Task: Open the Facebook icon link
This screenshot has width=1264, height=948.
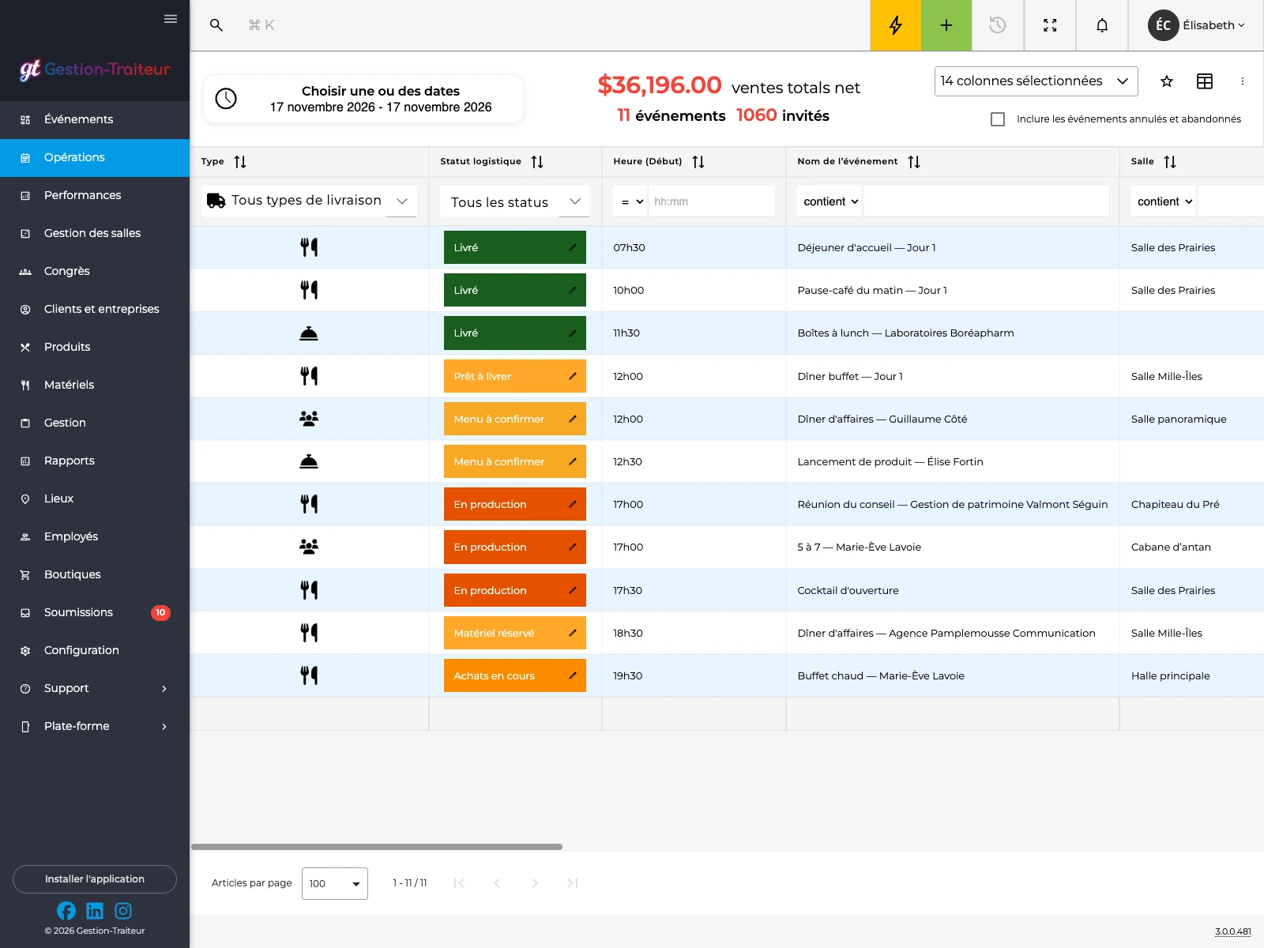Action: [x=66, y=911]
